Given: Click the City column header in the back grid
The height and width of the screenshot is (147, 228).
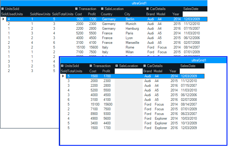Looking at the screenshot, I should [127, 14].
